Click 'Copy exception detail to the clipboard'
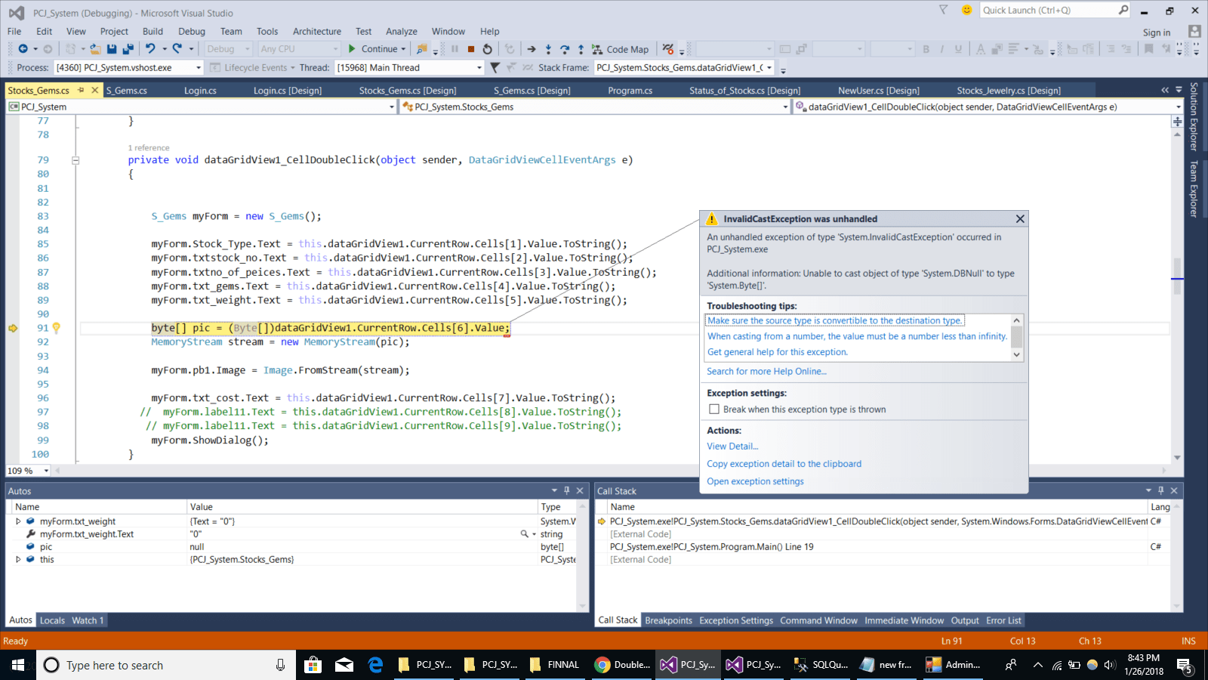Viewport: 1208px width, 680px height. 784,464
